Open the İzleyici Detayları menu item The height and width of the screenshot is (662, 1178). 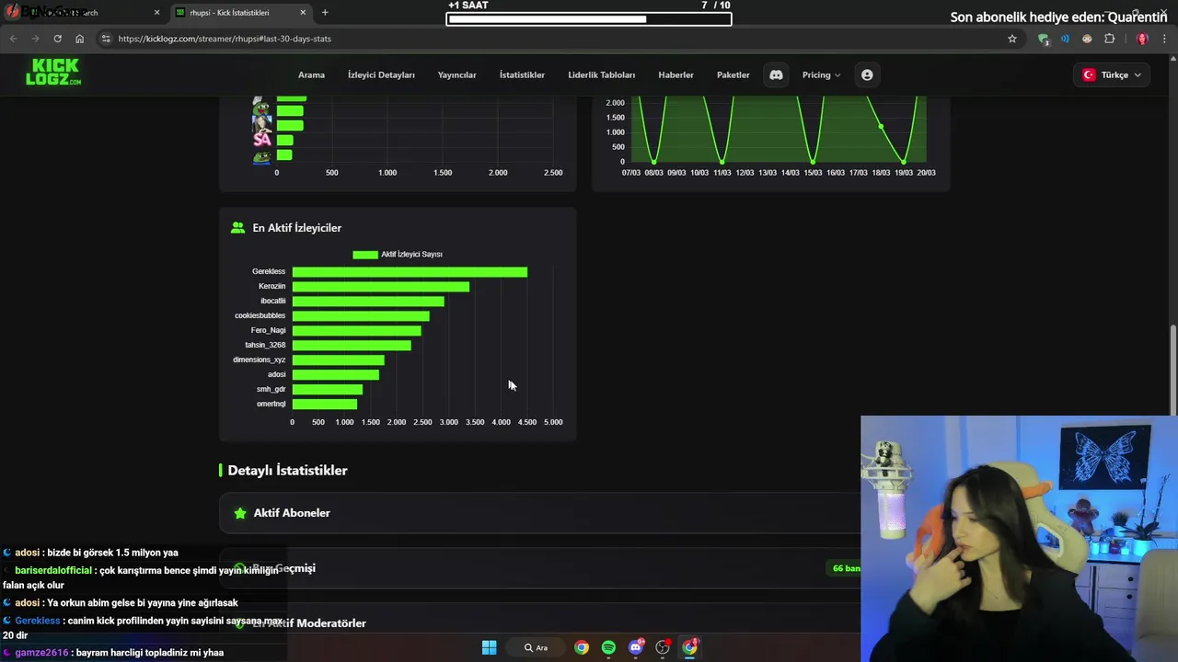(x=381, y=74)
